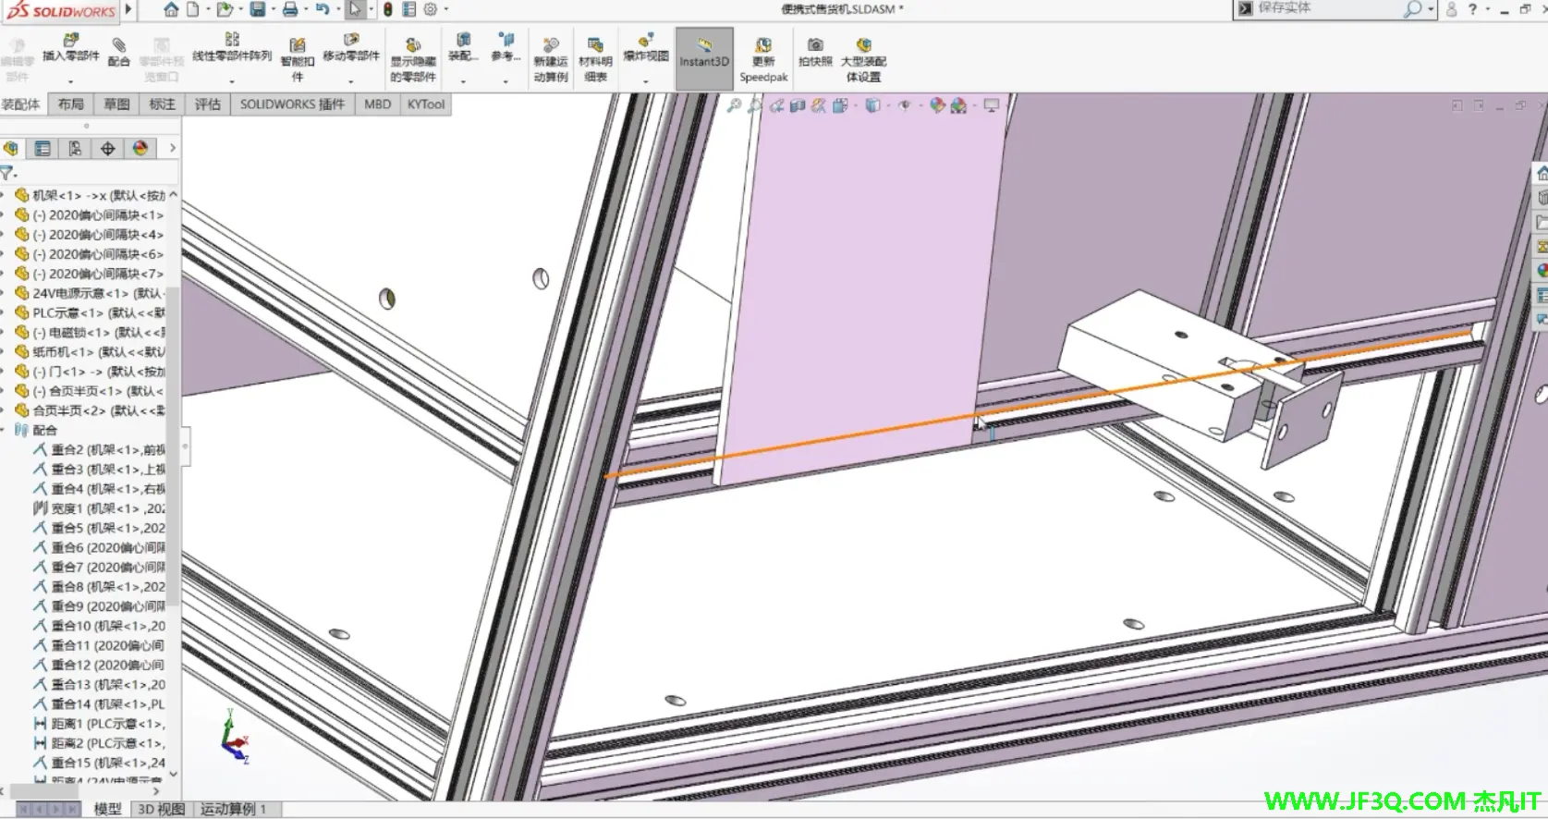Click the Rebuild traffic light icon
Image resolution: width=1548 pixels, height=819 pixels.
(387, 9)
